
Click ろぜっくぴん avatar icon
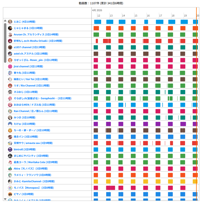coord(10,60)
